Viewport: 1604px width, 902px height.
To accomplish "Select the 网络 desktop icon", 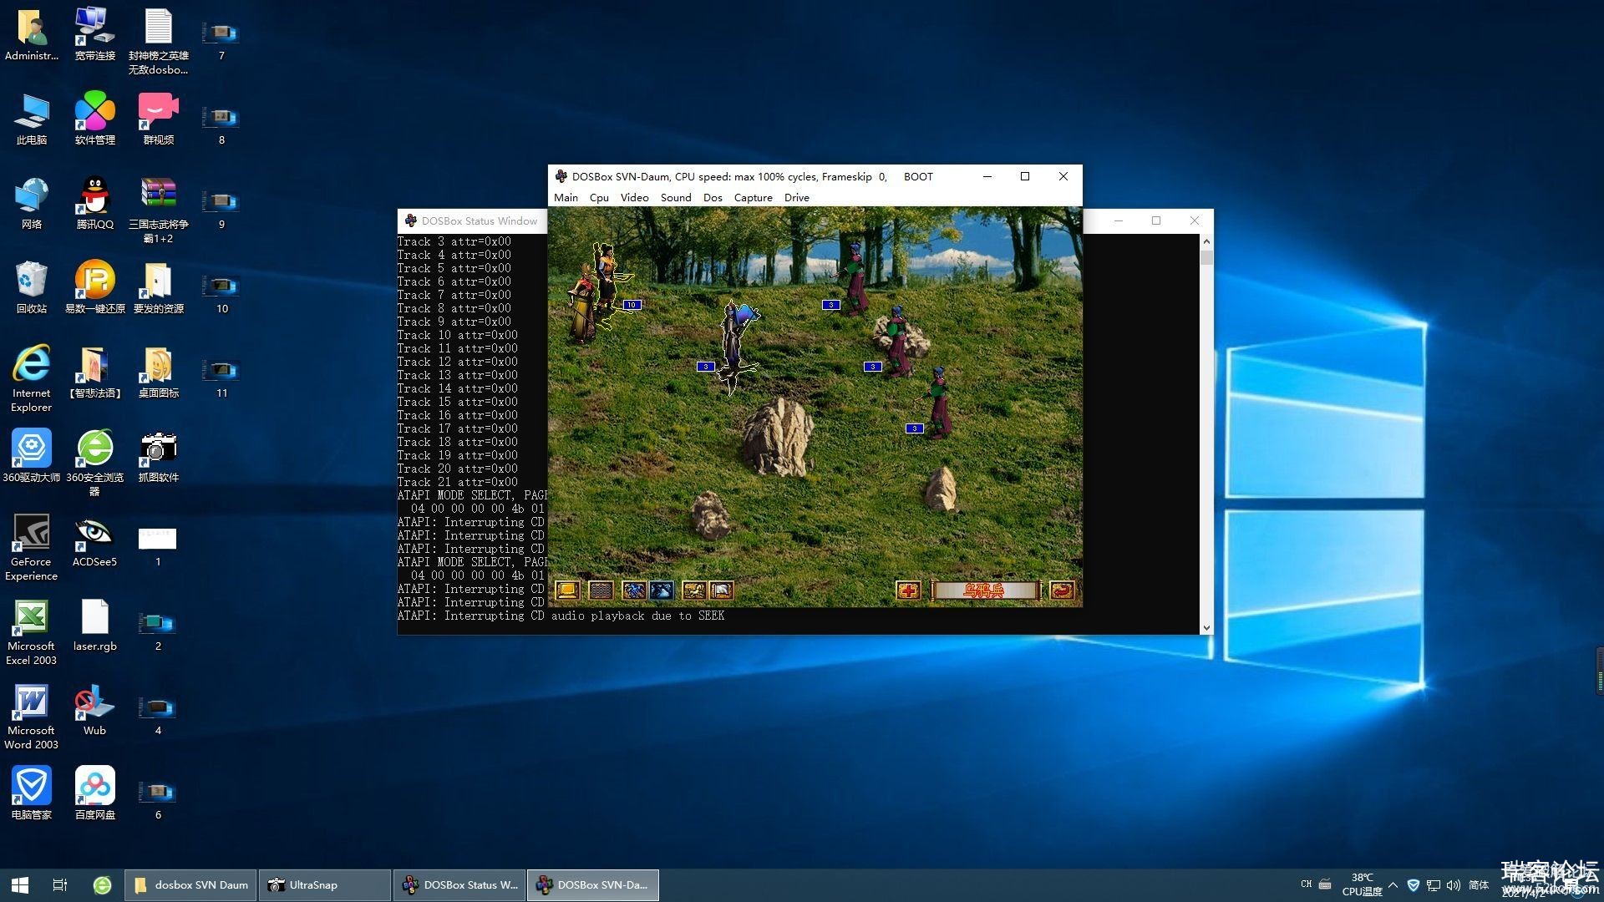I will (x=32, y=204).
